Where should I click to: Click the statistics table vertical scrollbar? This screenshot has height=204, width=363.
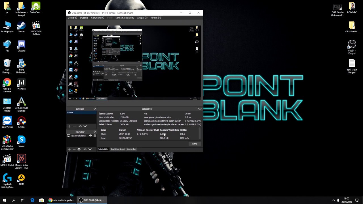pos(200,133)
